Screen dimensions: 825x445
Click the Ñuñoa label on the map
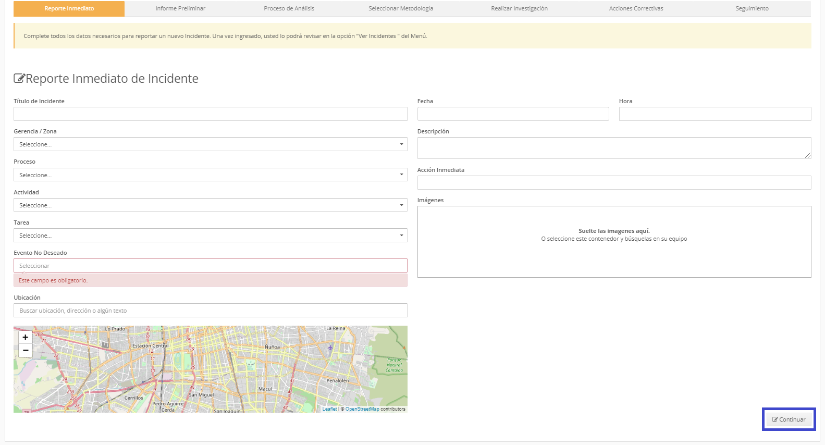pyautogui.click(x=272, y=347)
